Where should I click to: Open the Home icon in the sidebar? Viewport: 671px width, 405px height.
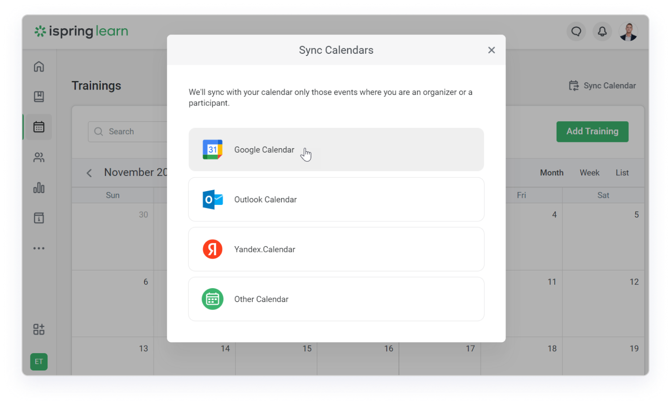(39, 67)
